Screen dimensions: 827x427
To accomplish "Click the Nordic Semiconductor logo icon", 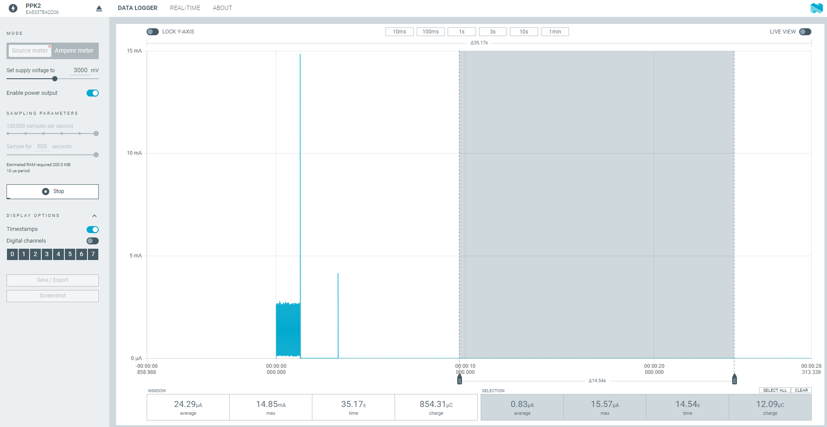I will click(x=816, y=8).
